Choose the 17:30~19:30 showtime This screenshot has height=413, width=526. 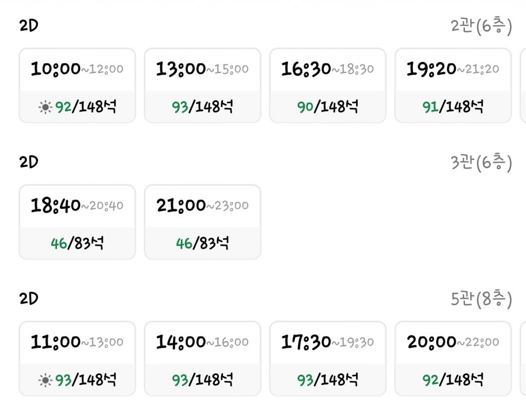(328, 359)
